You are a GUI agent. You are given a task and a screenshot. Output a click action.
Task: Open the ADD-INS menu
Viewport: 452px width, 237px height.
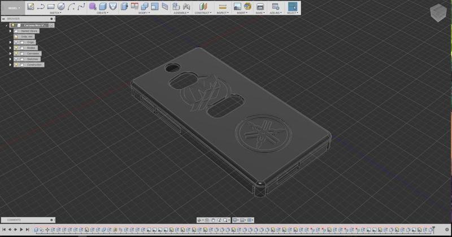[x=275, y=13]
